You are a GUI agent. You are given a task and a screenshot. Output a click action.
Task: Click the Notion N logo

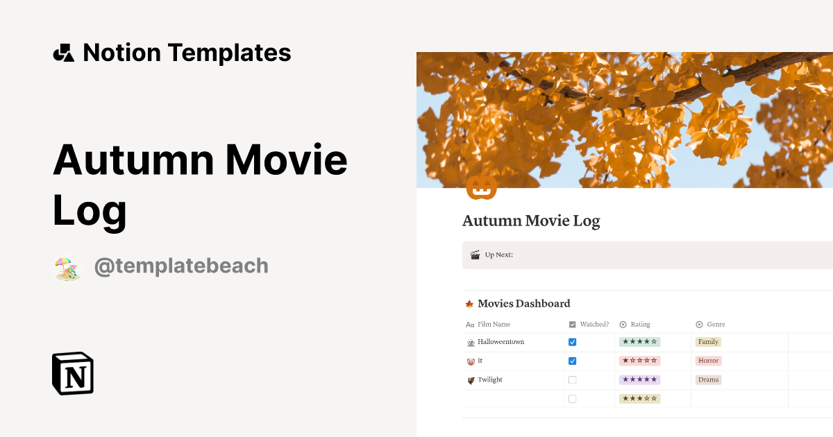72,374
